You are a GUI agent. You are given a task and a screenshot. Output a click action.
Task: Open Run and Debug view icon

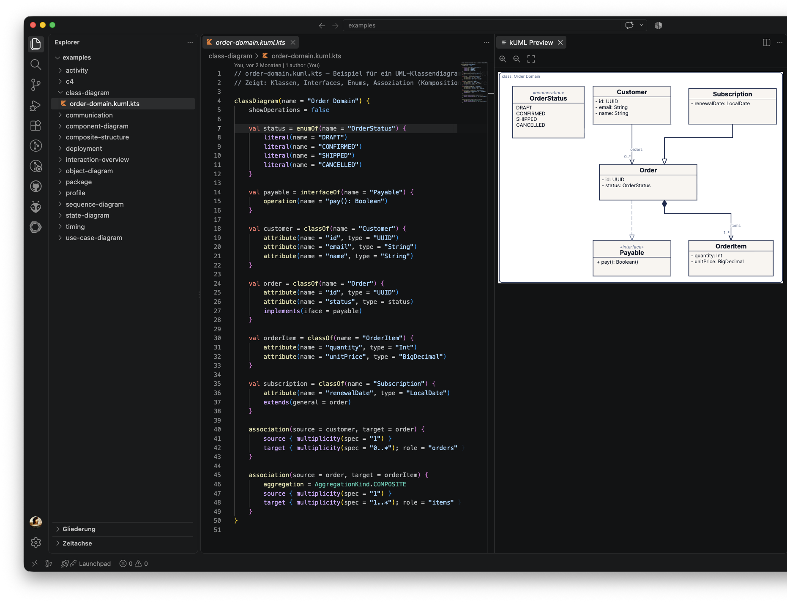36,106
